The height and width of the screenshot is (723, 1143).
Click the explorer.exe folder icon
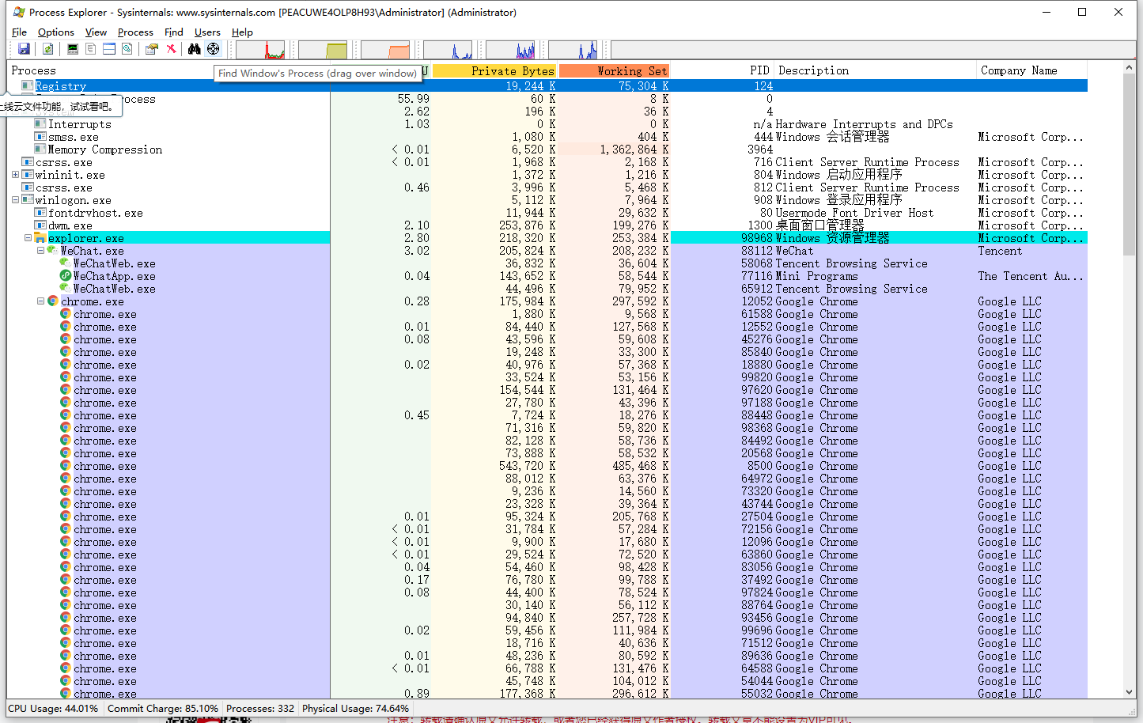coord(40,238)
